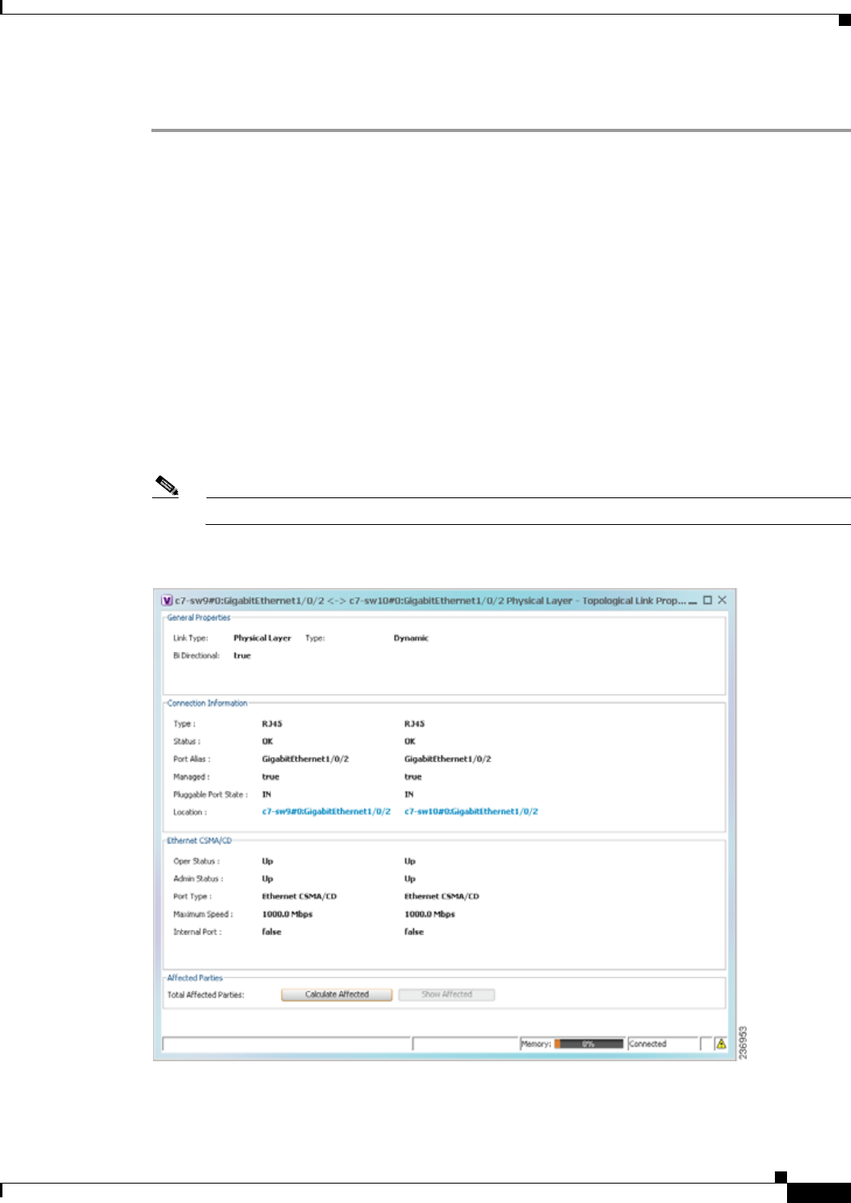Click the Ethernet CSMA/CD group heading

click(199, 841)
